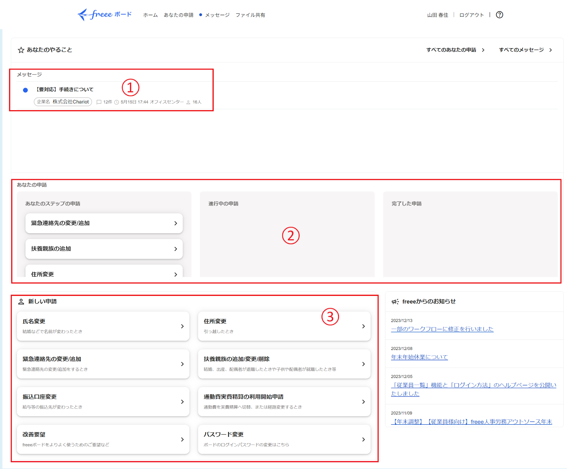Image resolution: width=567 pixels, height=469 pixels.
Task: Click the chevron on 改善要望 card
Action: [x=182, y=439]
